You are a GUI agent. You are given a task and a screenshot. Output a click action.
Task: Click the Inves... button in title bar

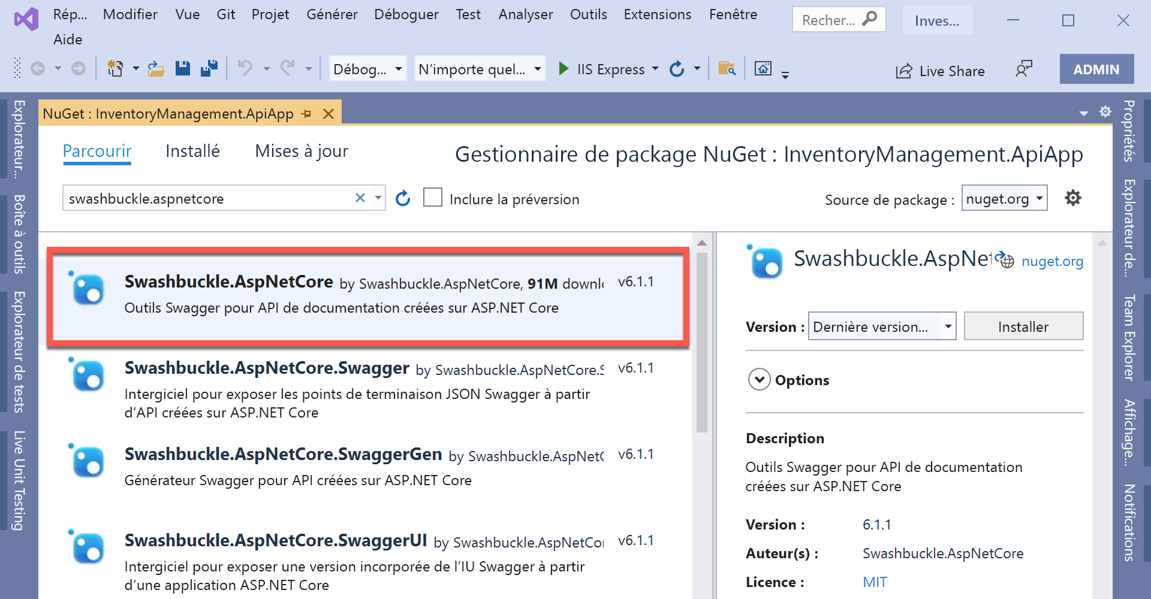(x=937, y=20)
